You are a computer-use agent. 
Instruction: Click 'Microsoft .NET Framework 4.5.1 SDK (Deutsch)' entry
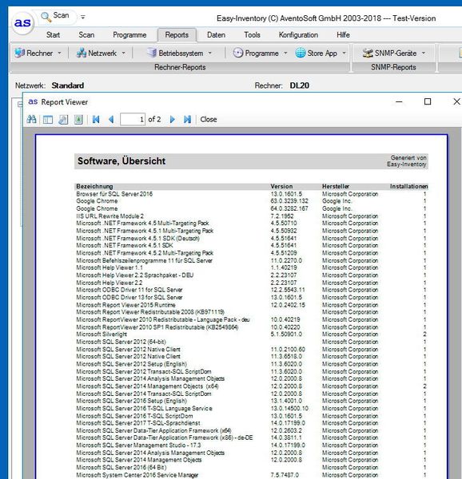tap(137, 238)
